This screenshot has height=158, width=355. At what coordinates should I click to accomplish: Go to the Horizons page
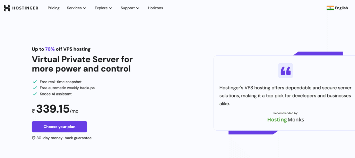[155, 8]
